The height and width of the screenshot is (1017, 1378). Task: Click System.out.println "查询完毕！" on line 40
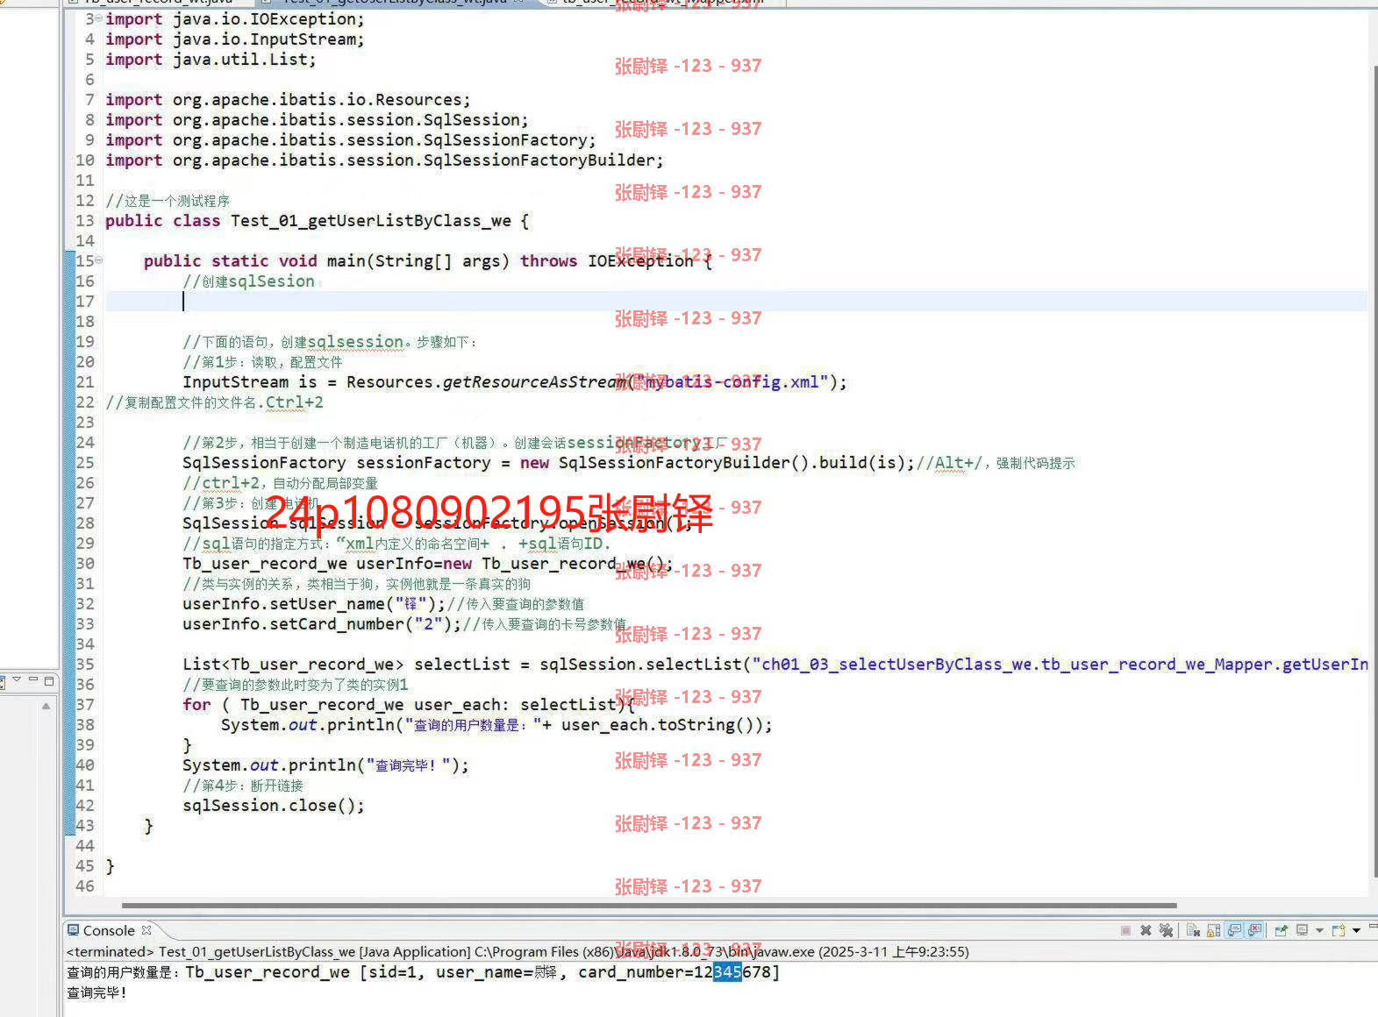tap(325, 765)
